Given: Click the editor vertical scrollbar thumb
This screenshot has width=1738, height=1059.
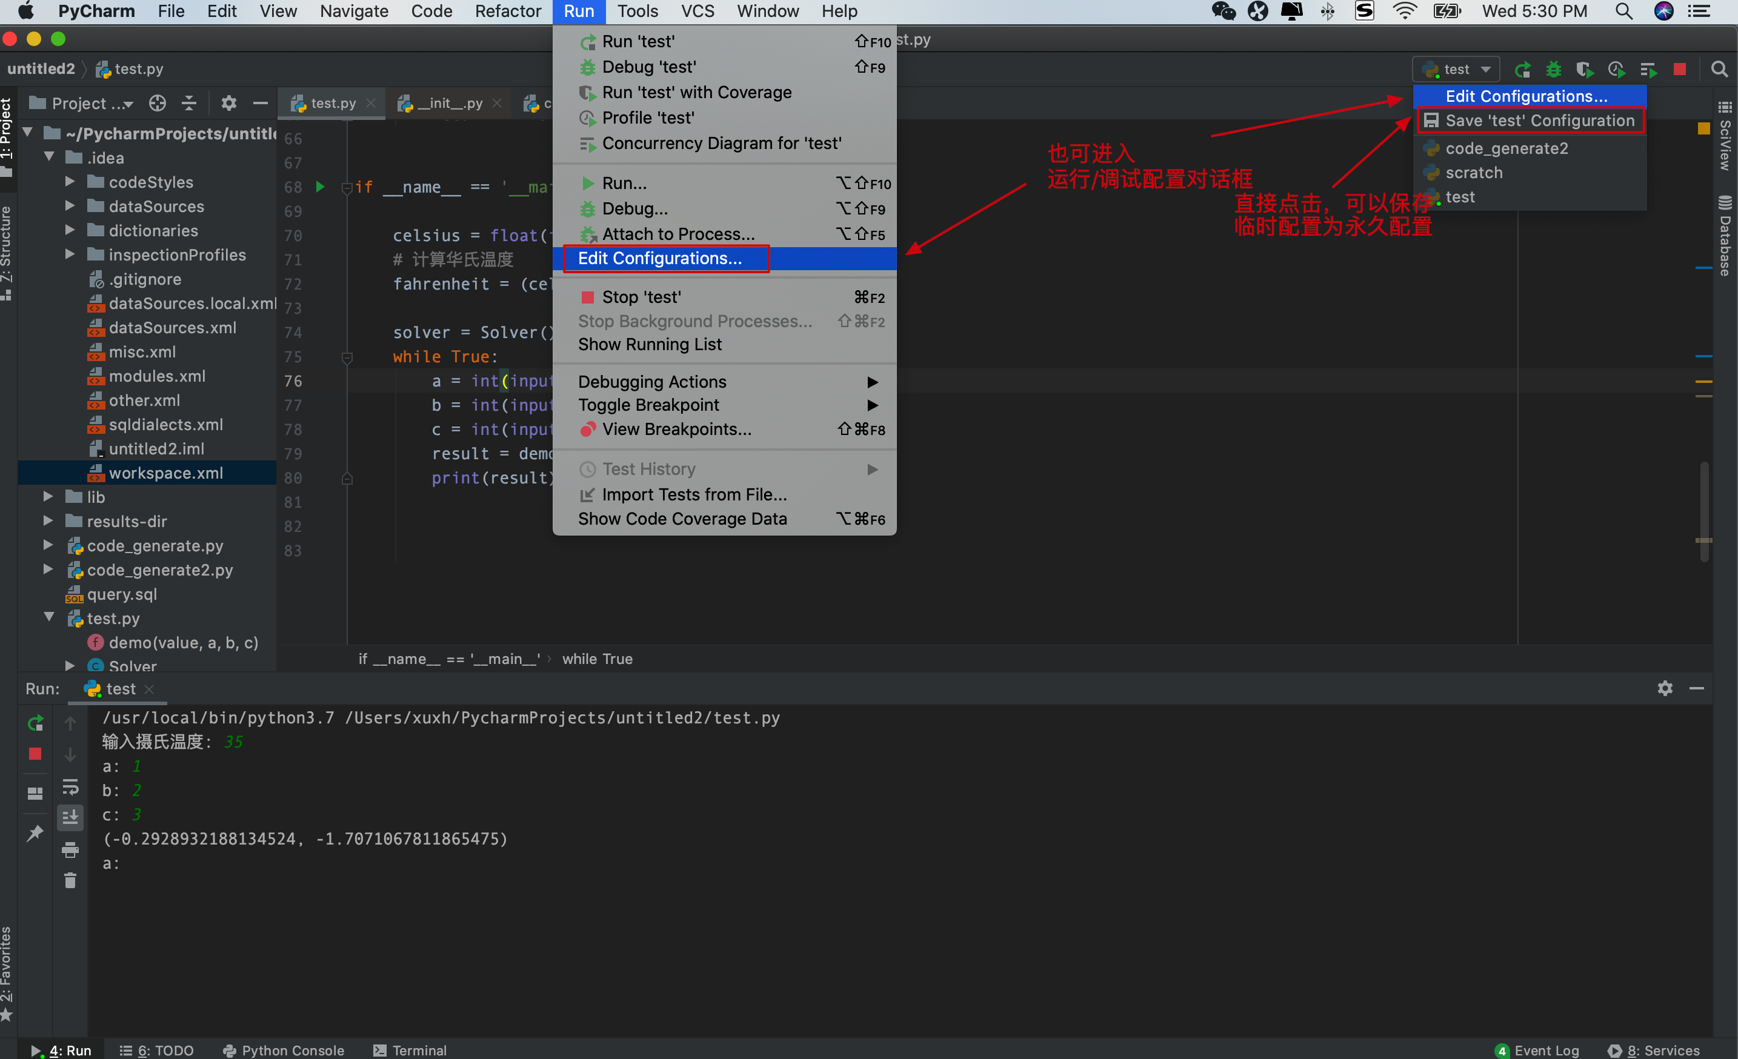Looking at the screenshot, I should [1703, 511].
